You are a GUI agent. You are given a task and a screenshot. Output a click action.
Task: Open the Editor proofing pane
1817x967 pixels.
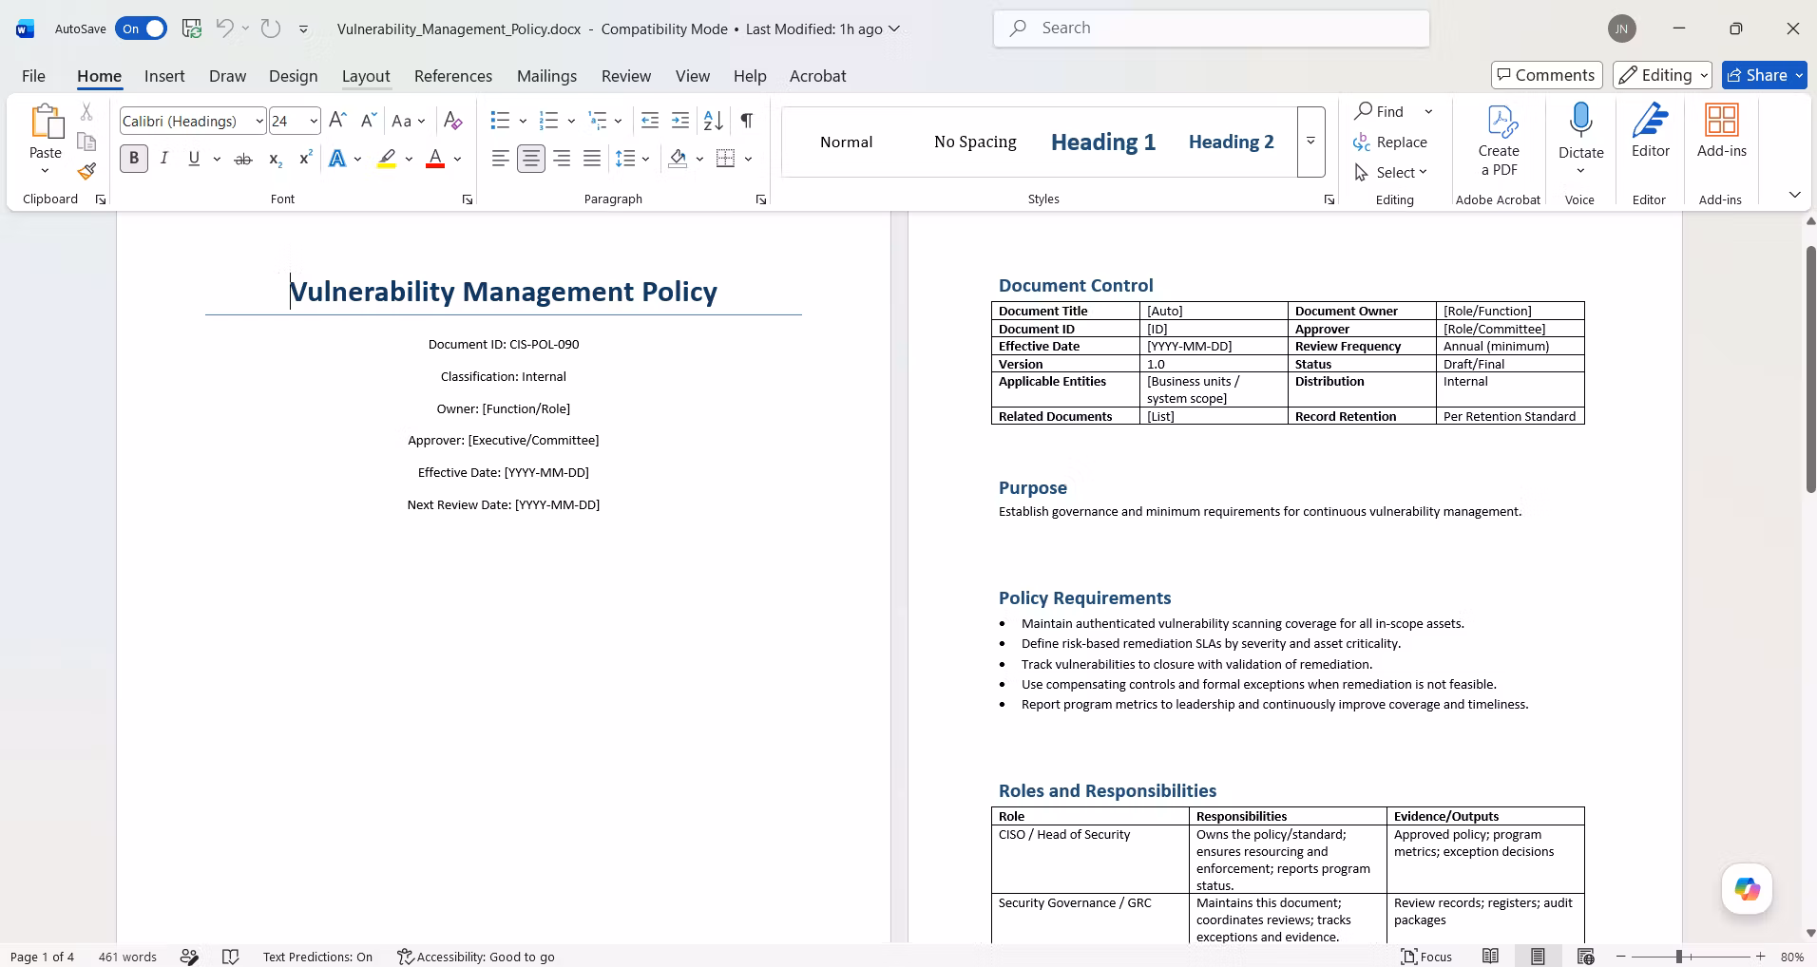point(1651,132)
